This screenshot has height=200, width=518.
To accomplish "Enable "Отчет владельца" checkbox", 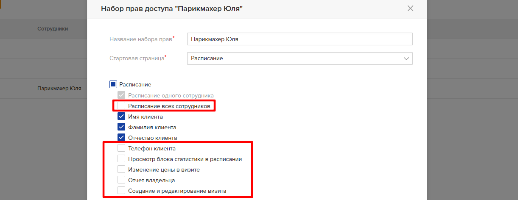I will pyautogui.click(x=121, y=180).
